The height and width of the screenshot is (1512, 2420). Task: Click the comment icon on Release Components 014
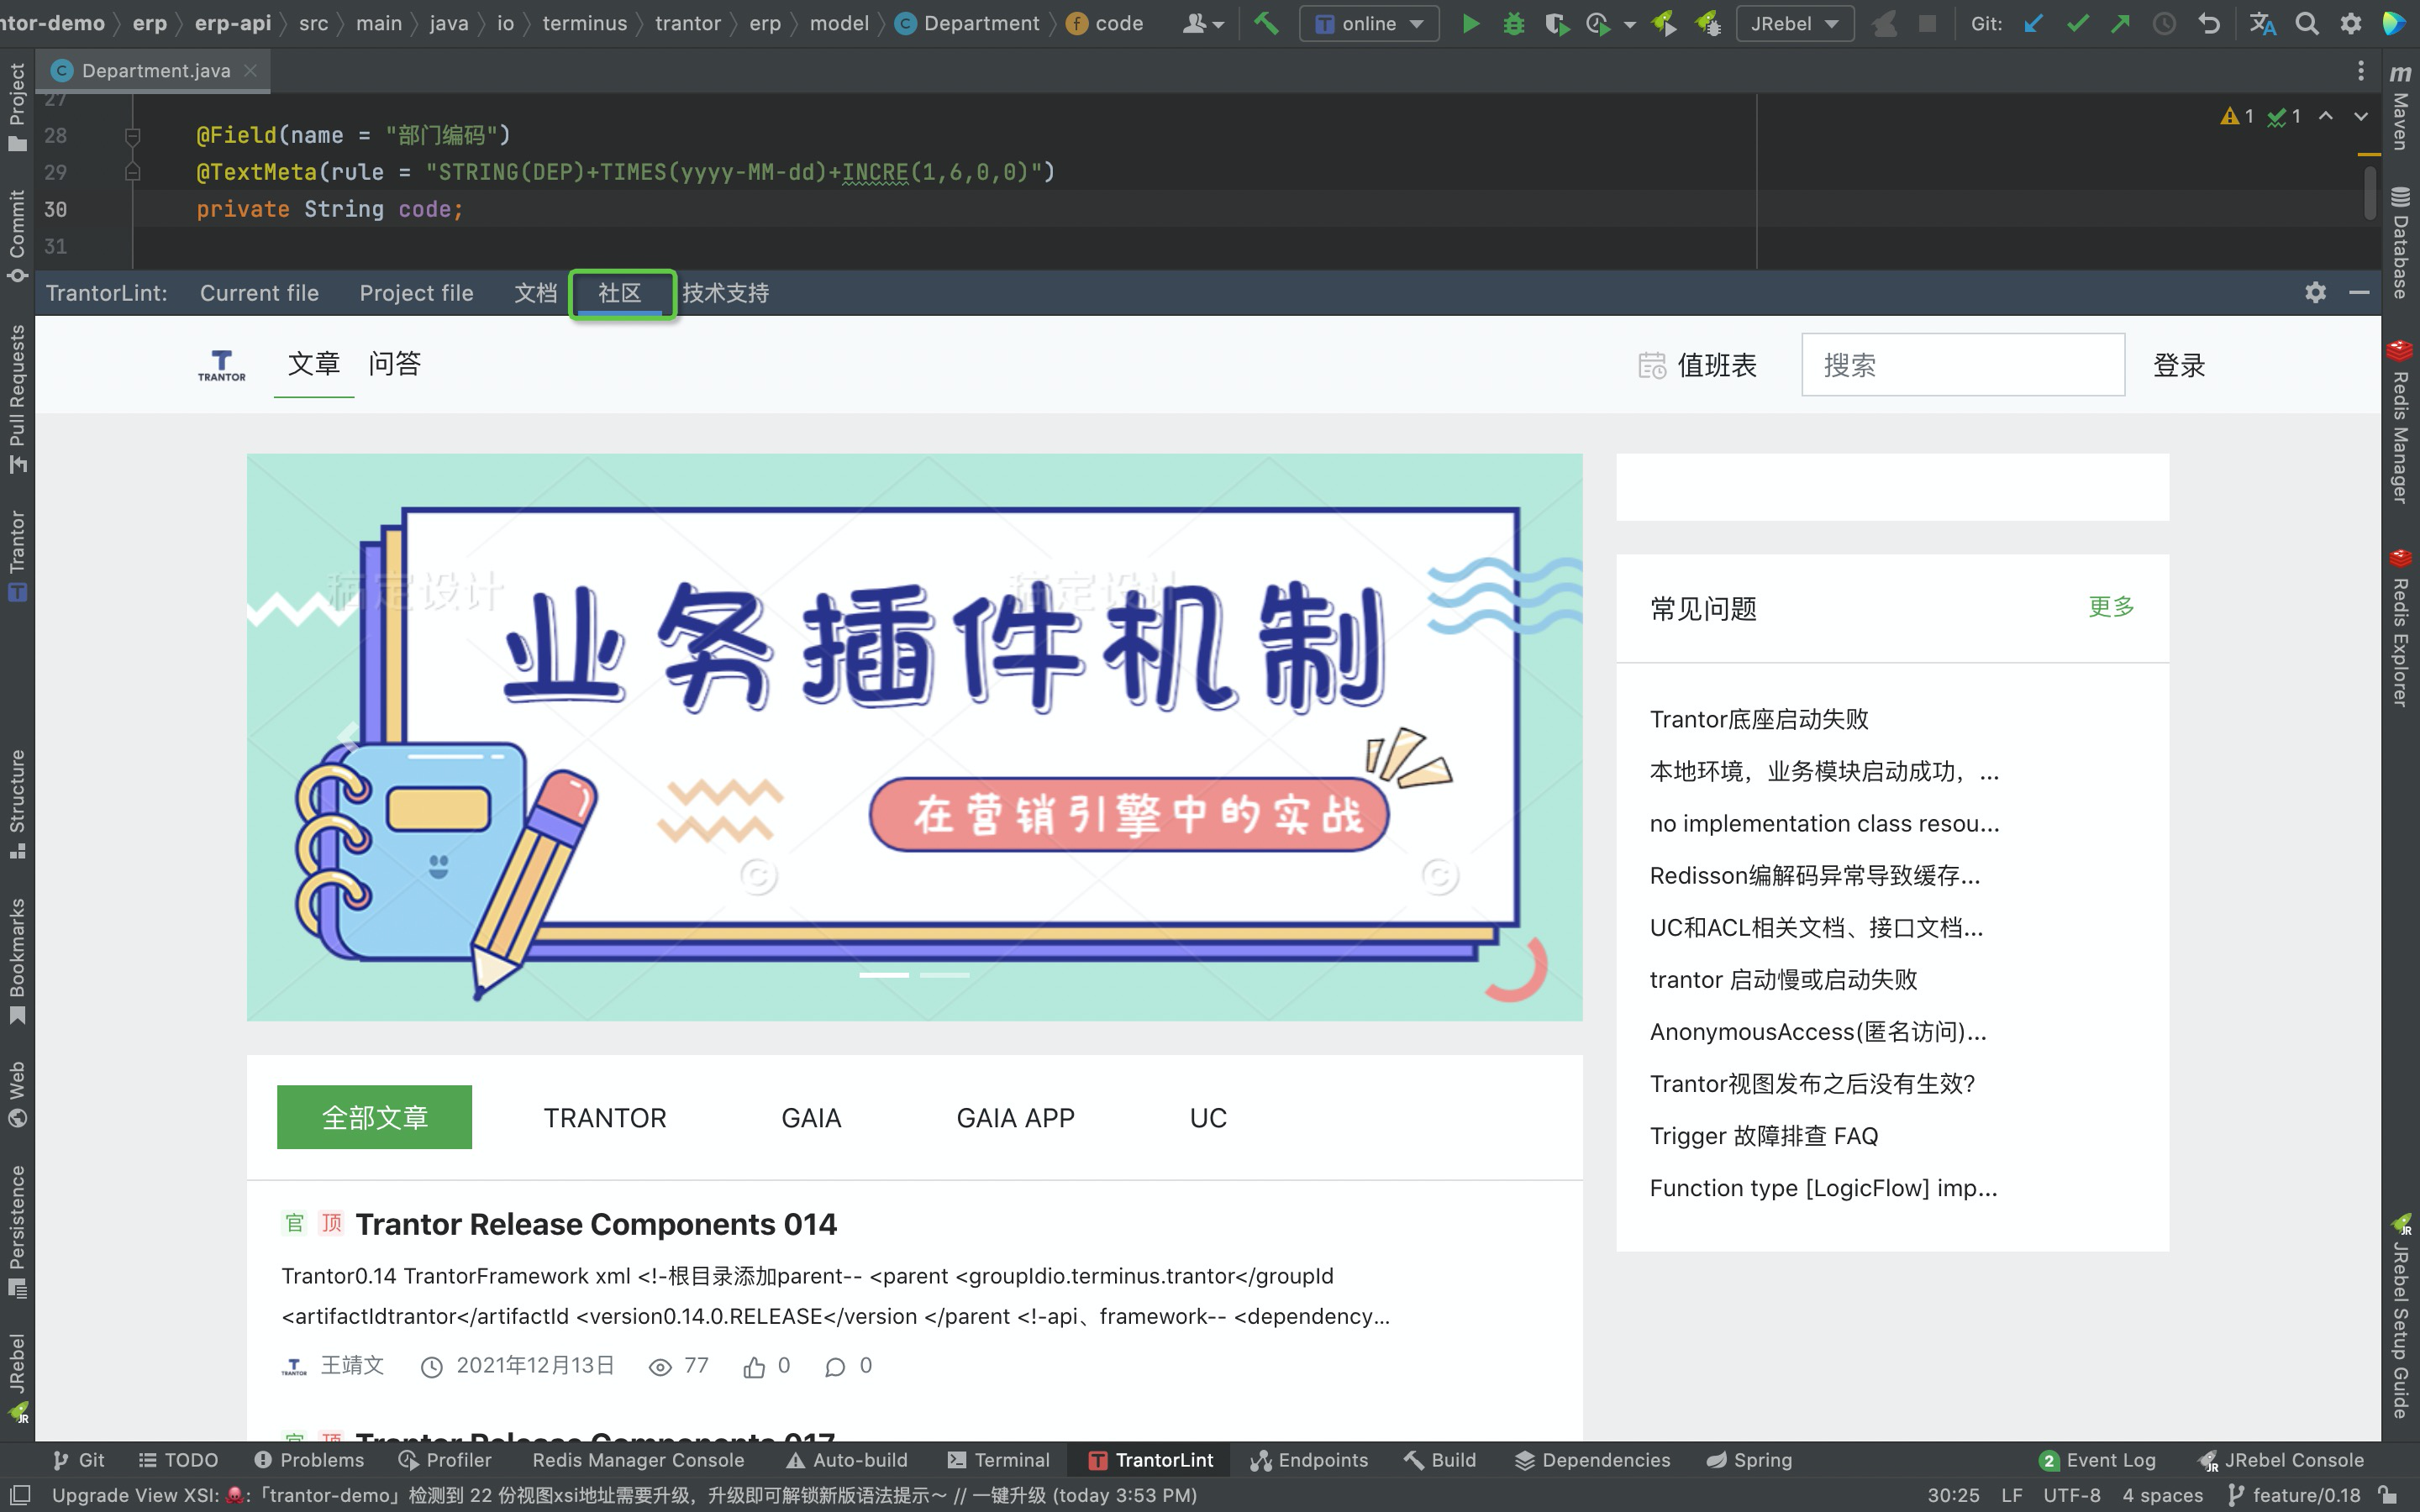tap(835, 1367)
